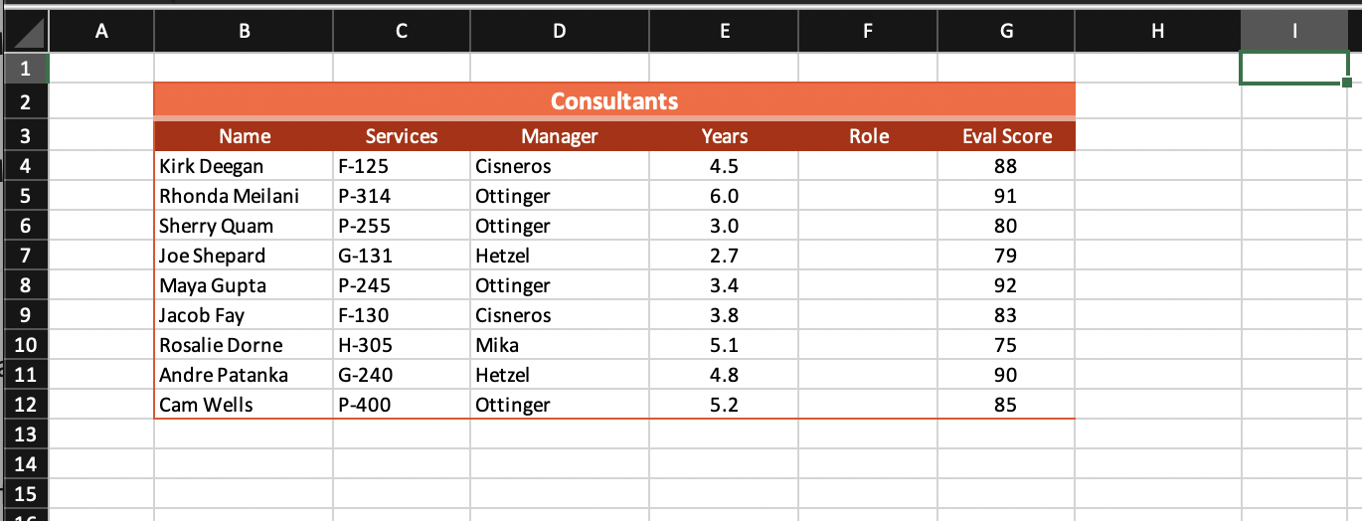Select column B header
This screenshot has height=521, width=1362.
[244, 31]
